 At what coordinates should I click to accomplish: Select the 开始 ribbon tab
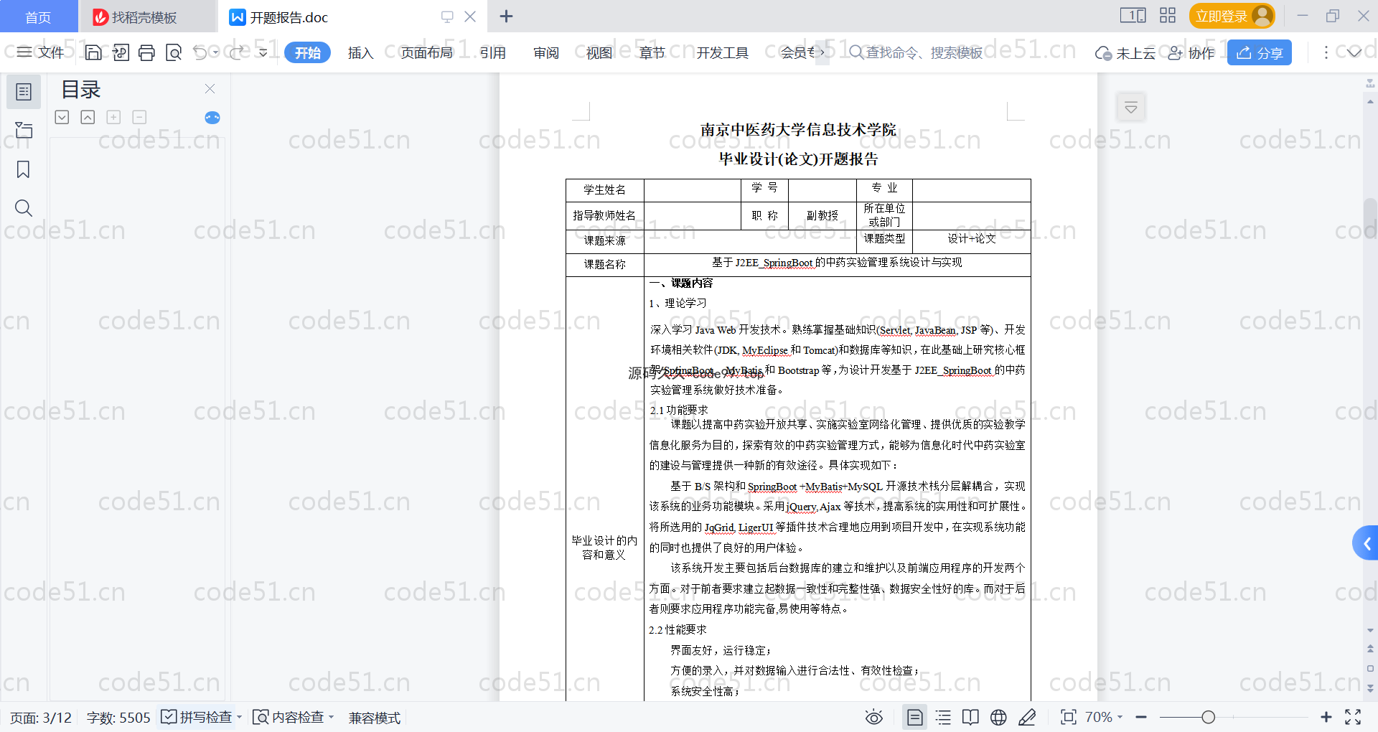point(307,52)
